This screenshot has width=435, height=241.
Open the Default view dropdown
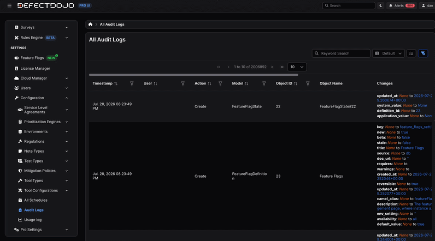point(388,53)
